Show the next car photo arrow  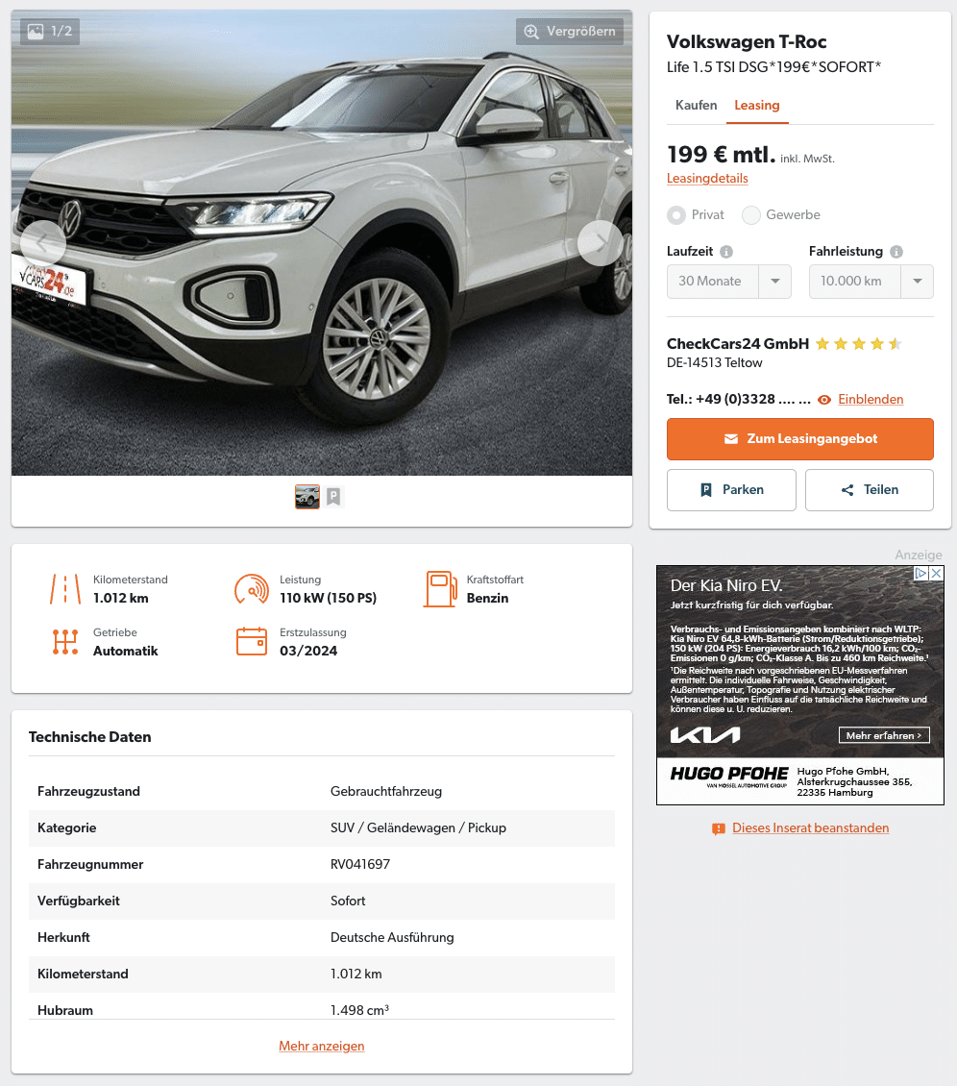[600, 243]
